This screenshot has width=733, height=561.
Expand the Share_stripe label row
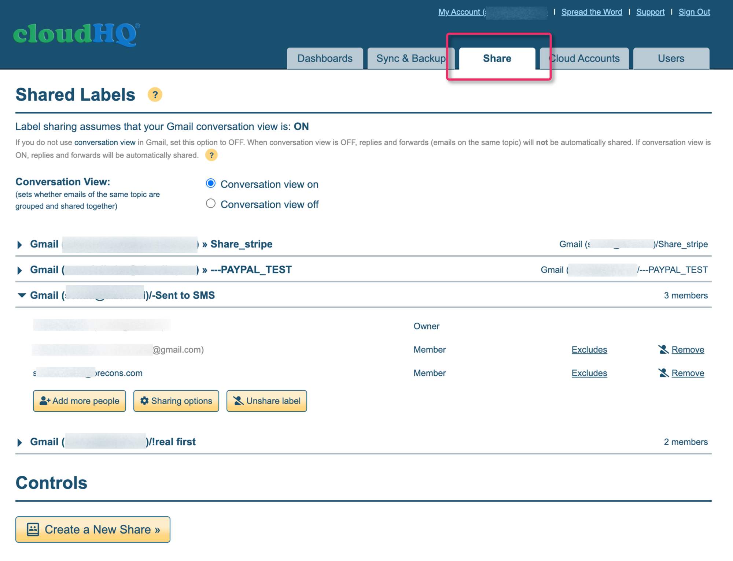(x=20, y=245)
